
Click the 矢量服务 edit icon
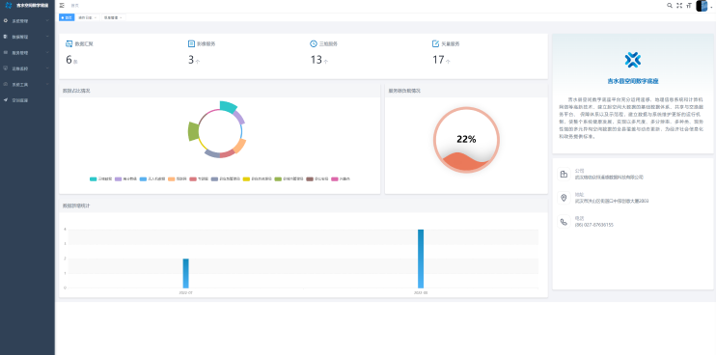(x=435, y=43)
